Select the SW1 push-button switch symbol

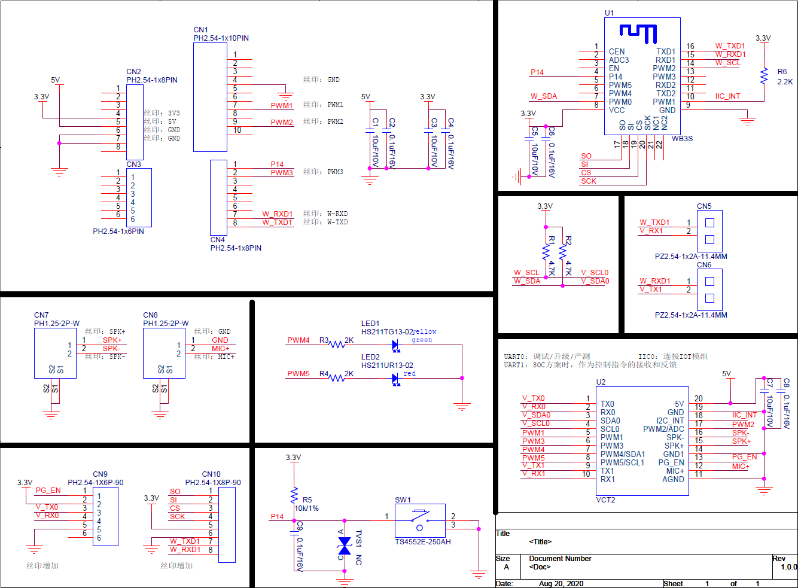pos(420,521)
